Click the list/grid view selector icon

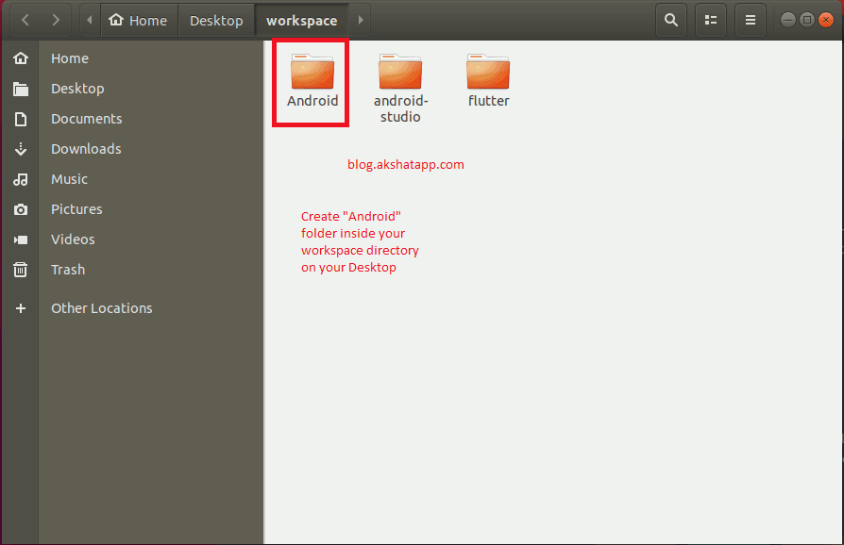tap(710, 19)
